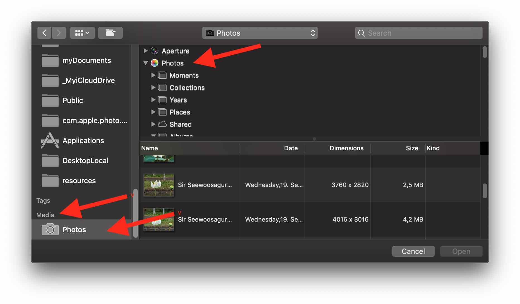Select the Moments album icon
The image size is (520, 304).
click(x=162, y=75)
